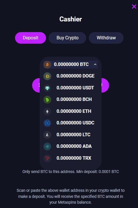Viewport: 138px width, 208px height.
Task: Click the Tether USDT icon
Action: [x=47, y=88]
